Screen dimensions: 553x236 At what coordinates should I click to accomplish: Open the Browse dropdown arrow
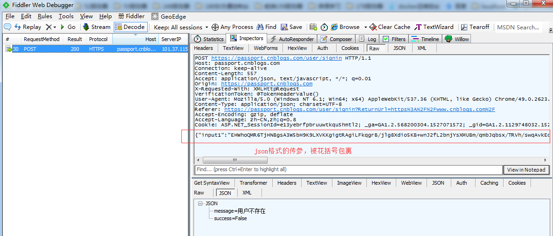366,27
